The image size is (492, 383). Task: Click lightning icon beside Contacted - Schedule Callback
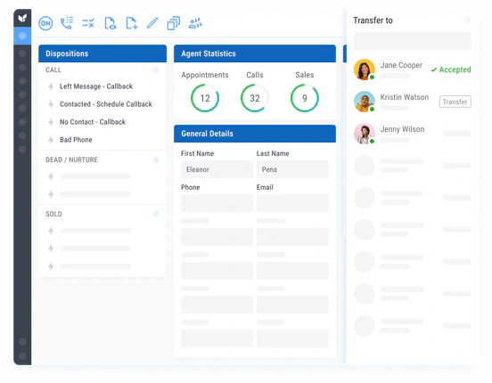coord(51,104)
